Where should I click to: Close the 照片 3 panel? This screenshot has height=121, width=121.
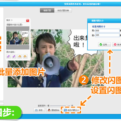coord(28,21)
